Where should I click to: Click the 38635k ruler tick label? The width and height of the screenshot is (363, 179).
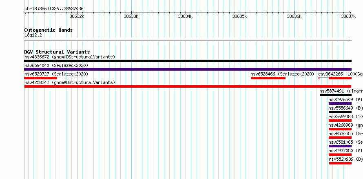click(239, 16)
